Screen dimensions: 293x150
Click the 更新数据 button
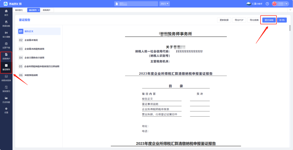point(224,20)
